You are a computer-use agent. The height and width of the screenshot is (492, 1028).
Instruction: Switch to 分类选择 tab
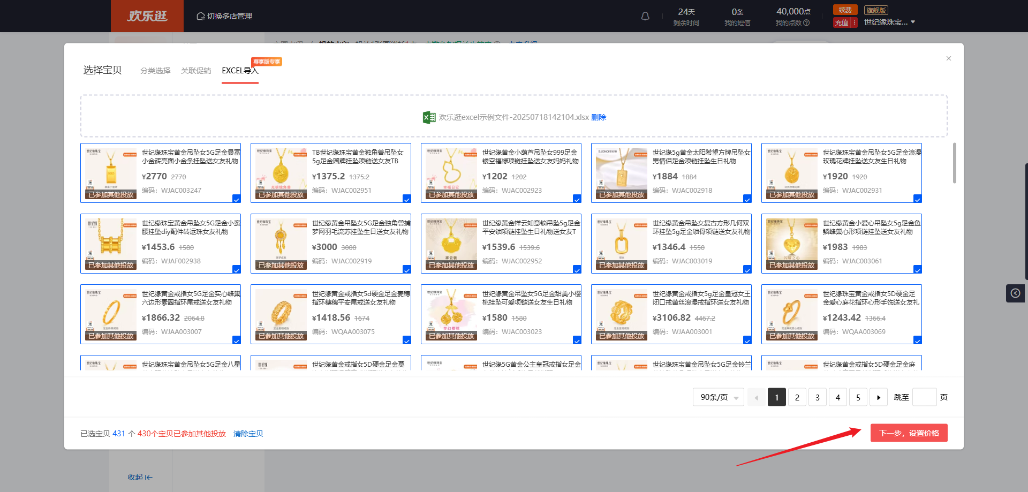155,71
